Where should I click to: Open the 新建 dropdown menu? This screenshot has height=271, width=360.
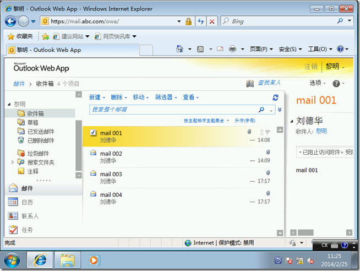(97, 97)
